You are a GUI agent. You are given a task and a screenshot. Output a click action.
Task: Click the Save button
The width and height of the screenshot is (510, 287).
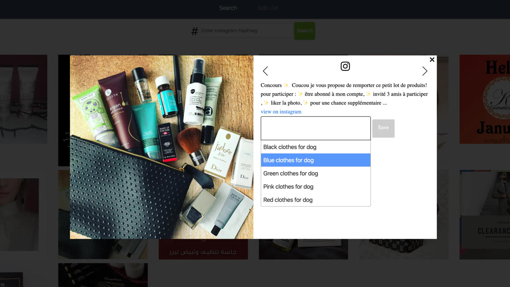click(383, 128)
